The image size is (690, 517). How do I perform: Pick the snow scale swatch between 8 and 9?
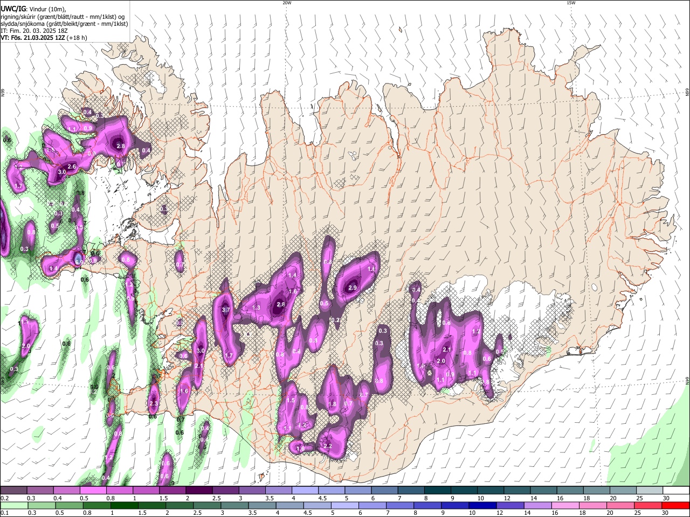click(x=438, y=490)
